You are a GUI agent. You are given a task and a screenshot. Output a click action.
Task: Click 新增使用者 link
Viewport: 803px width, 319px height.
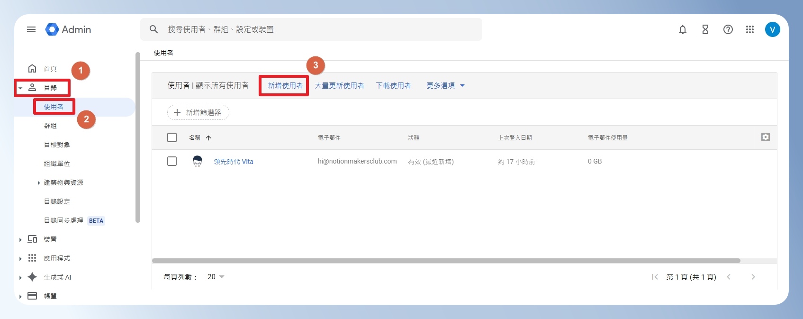285,85
